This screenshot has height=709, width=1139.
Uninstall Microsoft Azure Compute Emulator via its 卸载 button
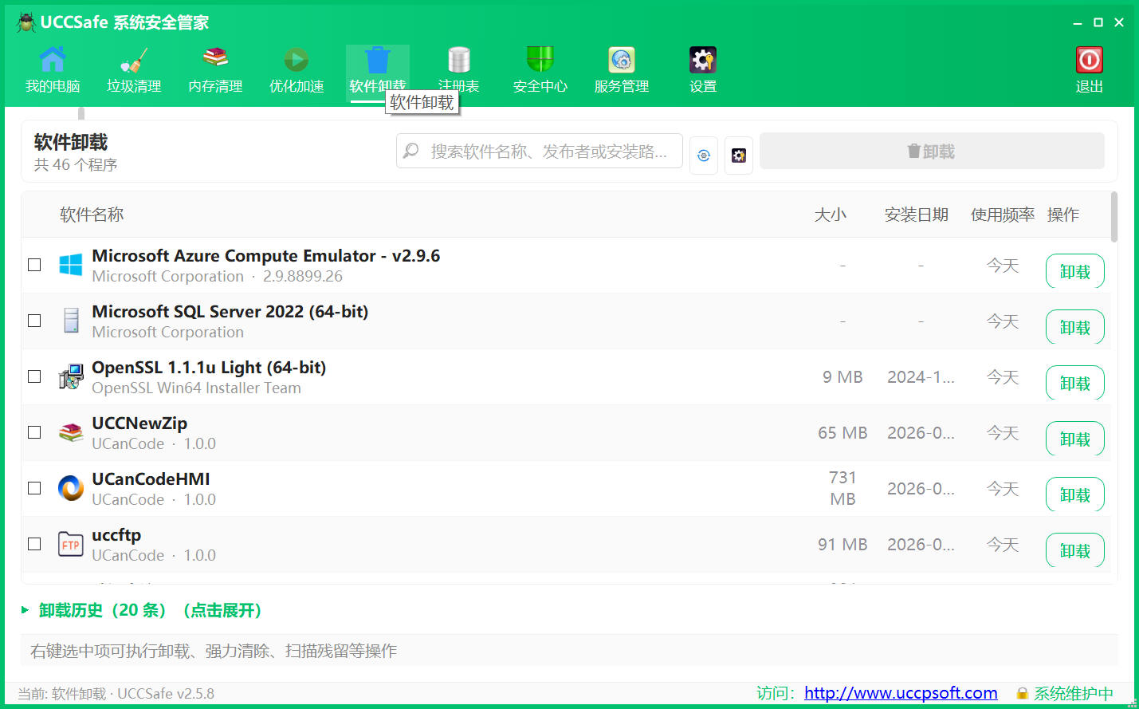[1075, 271]
